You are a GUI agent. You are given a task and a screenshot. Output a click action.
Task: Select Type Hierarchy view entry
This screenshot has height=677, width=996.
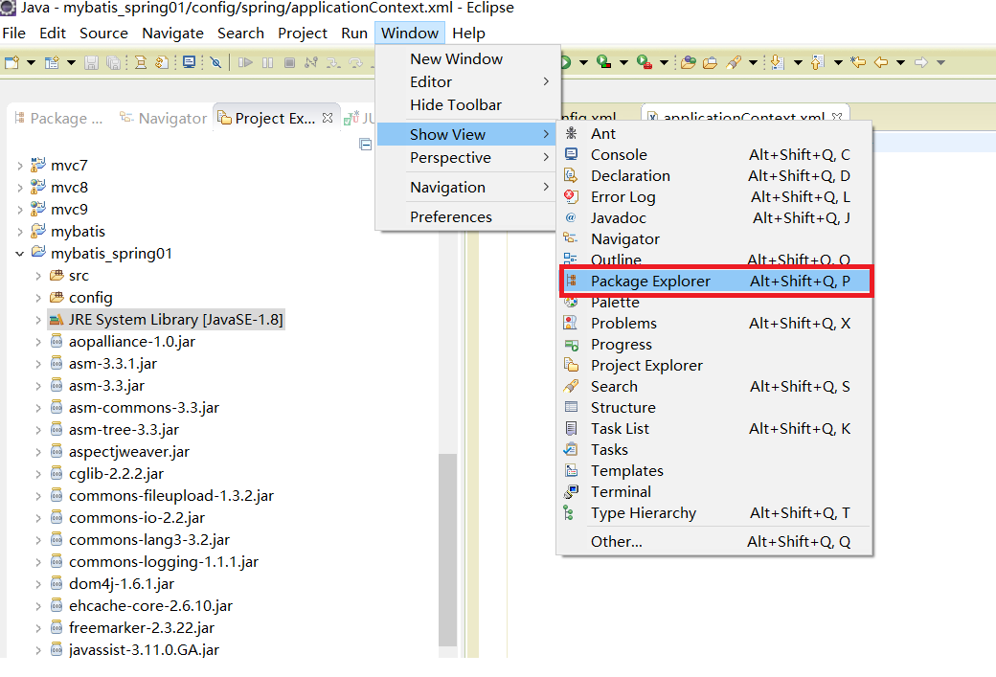point(714,513)
